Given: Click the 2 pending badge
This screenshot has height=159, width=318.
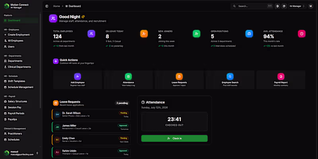Looking at the screenshot, I should [122, 103].
